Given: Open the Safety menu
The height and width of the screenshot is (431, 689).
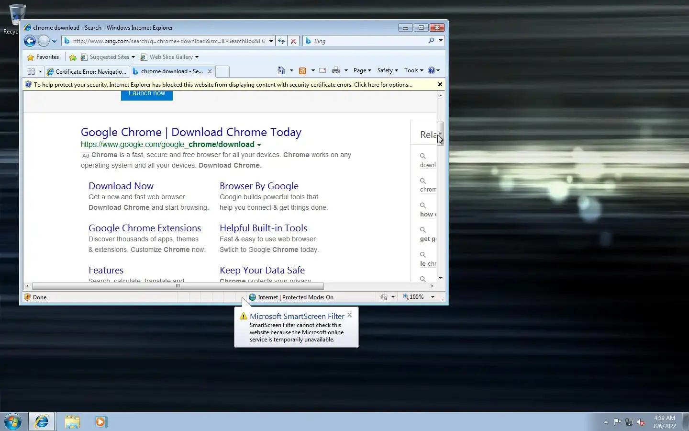Looking at the screenshot, I should point(388,70).
